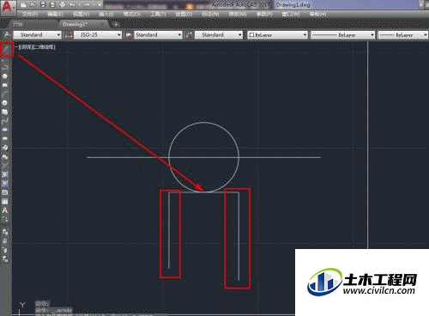Viewport: 429px width, 316px height.
Task: Select the left vertical line below the circle
Action: click(x=169, y=230)
